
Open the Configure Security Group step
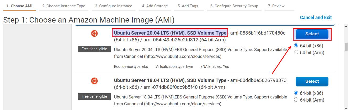click(234, 6)
